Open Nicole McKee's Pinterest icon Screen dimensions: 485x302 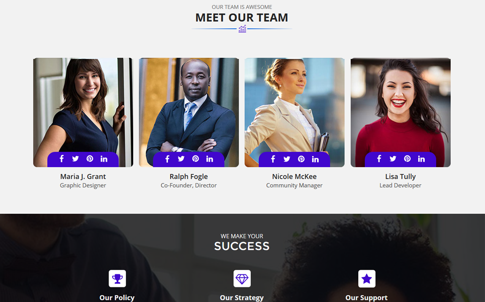(x=301, y=159)
